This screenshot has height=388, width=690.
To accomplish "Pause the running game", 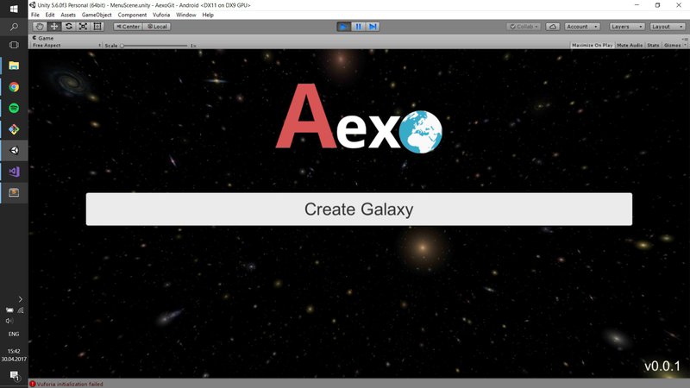I will (x=358, y=27).
